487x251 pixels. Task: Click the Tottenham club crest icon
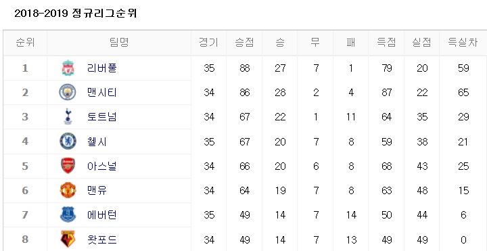[68, 117]
